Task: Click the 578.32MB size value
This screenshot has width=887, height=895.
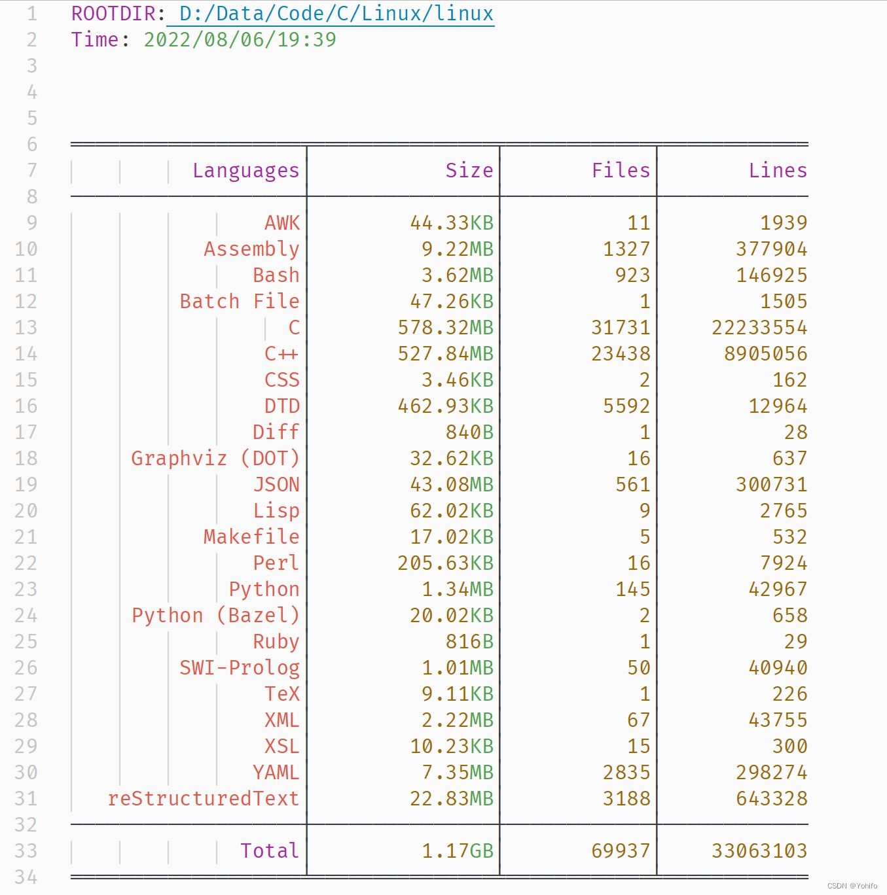Action: 445,328
